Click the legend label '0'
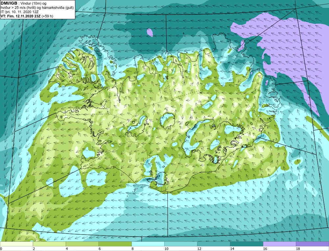The height and width of the screenshot is (251, 329). point(1,249)
